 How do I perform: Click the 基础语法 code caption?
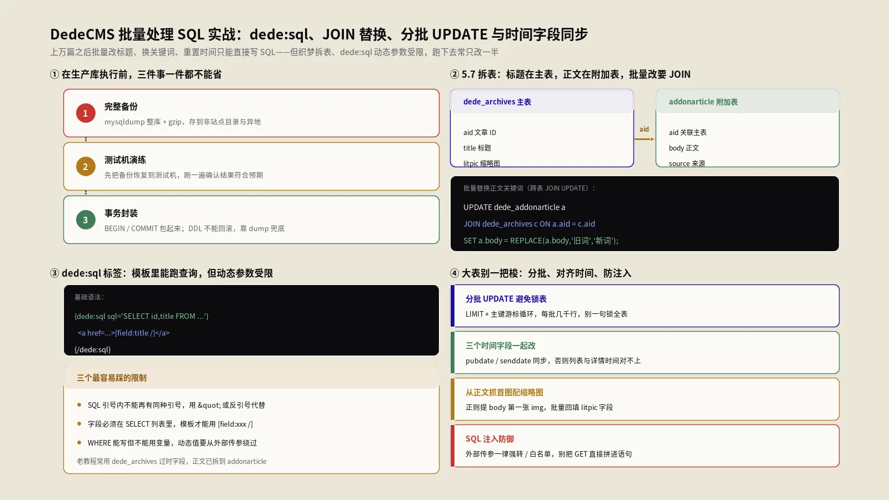89,297
